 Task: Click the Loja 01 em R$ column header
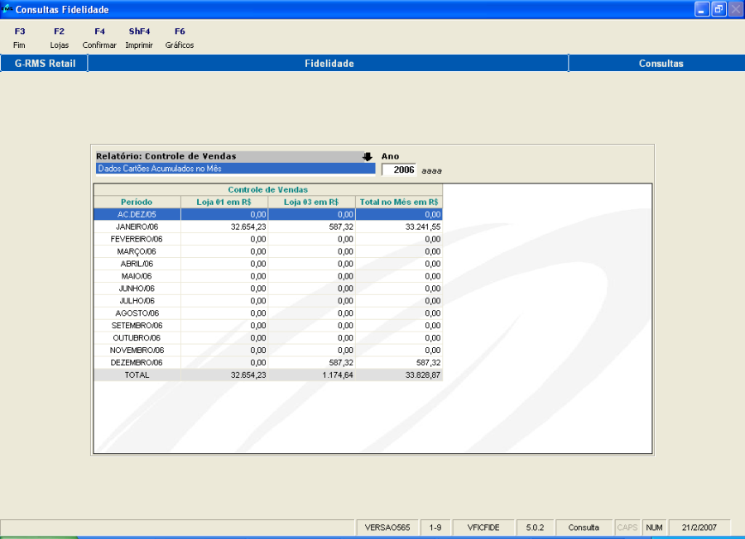tap(223, 202)
